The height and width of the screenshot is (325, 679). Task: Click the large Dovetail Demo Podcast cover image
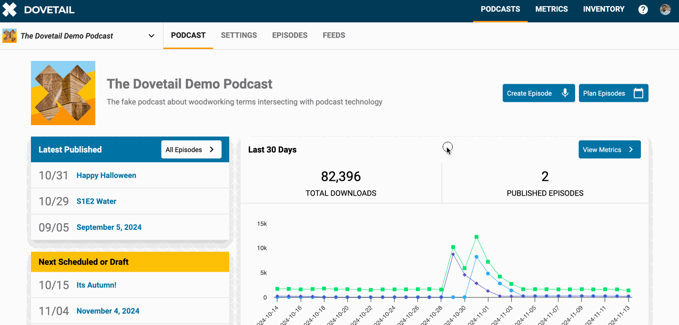coord(63,93)
